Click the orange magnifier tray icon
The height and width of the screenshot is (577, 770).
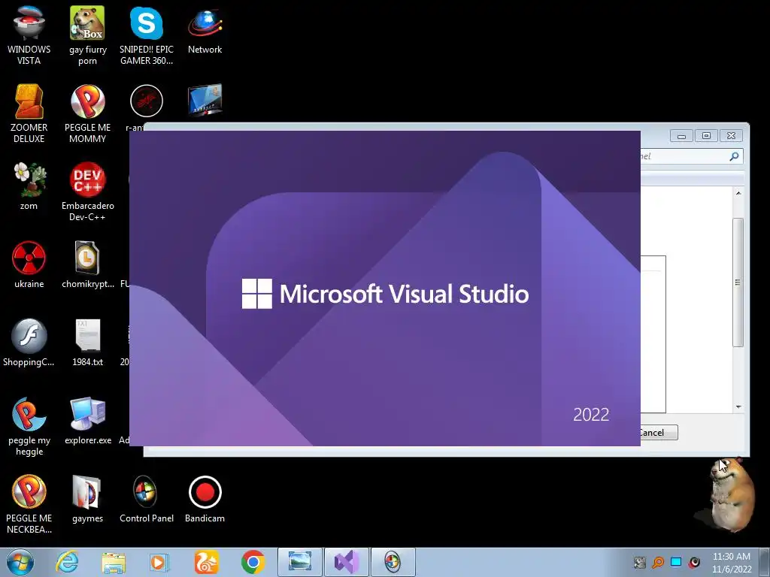click(658, 562)
